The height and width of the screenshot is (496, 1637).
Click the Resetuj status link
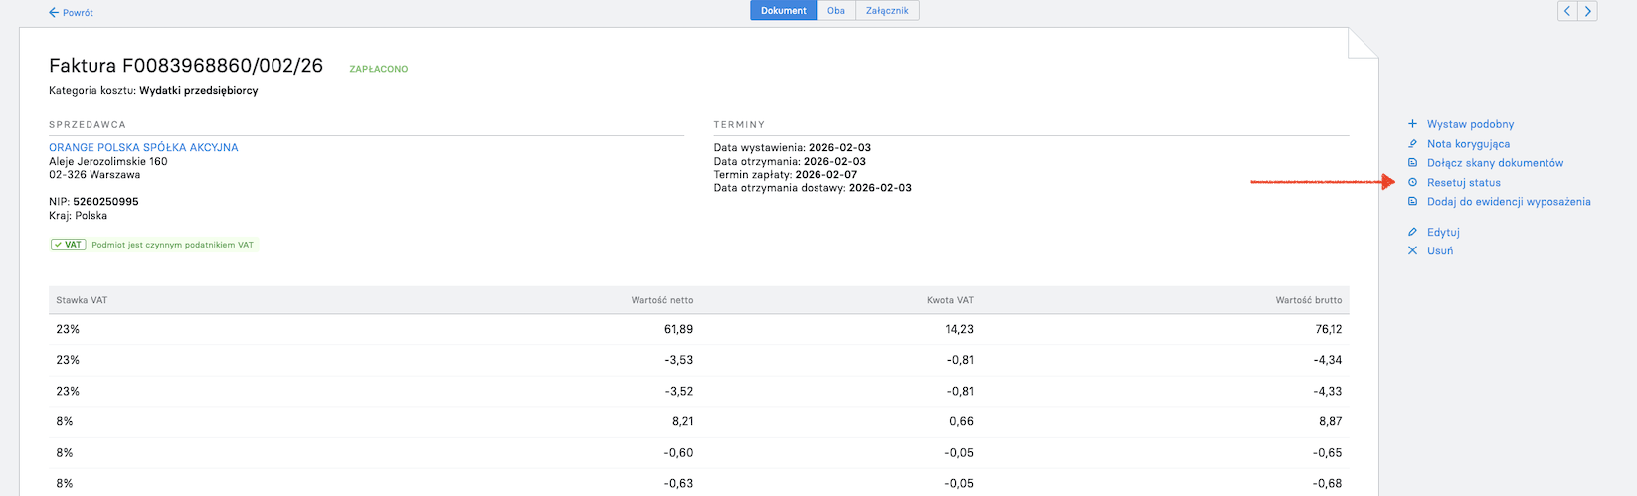click(1464, 183)
